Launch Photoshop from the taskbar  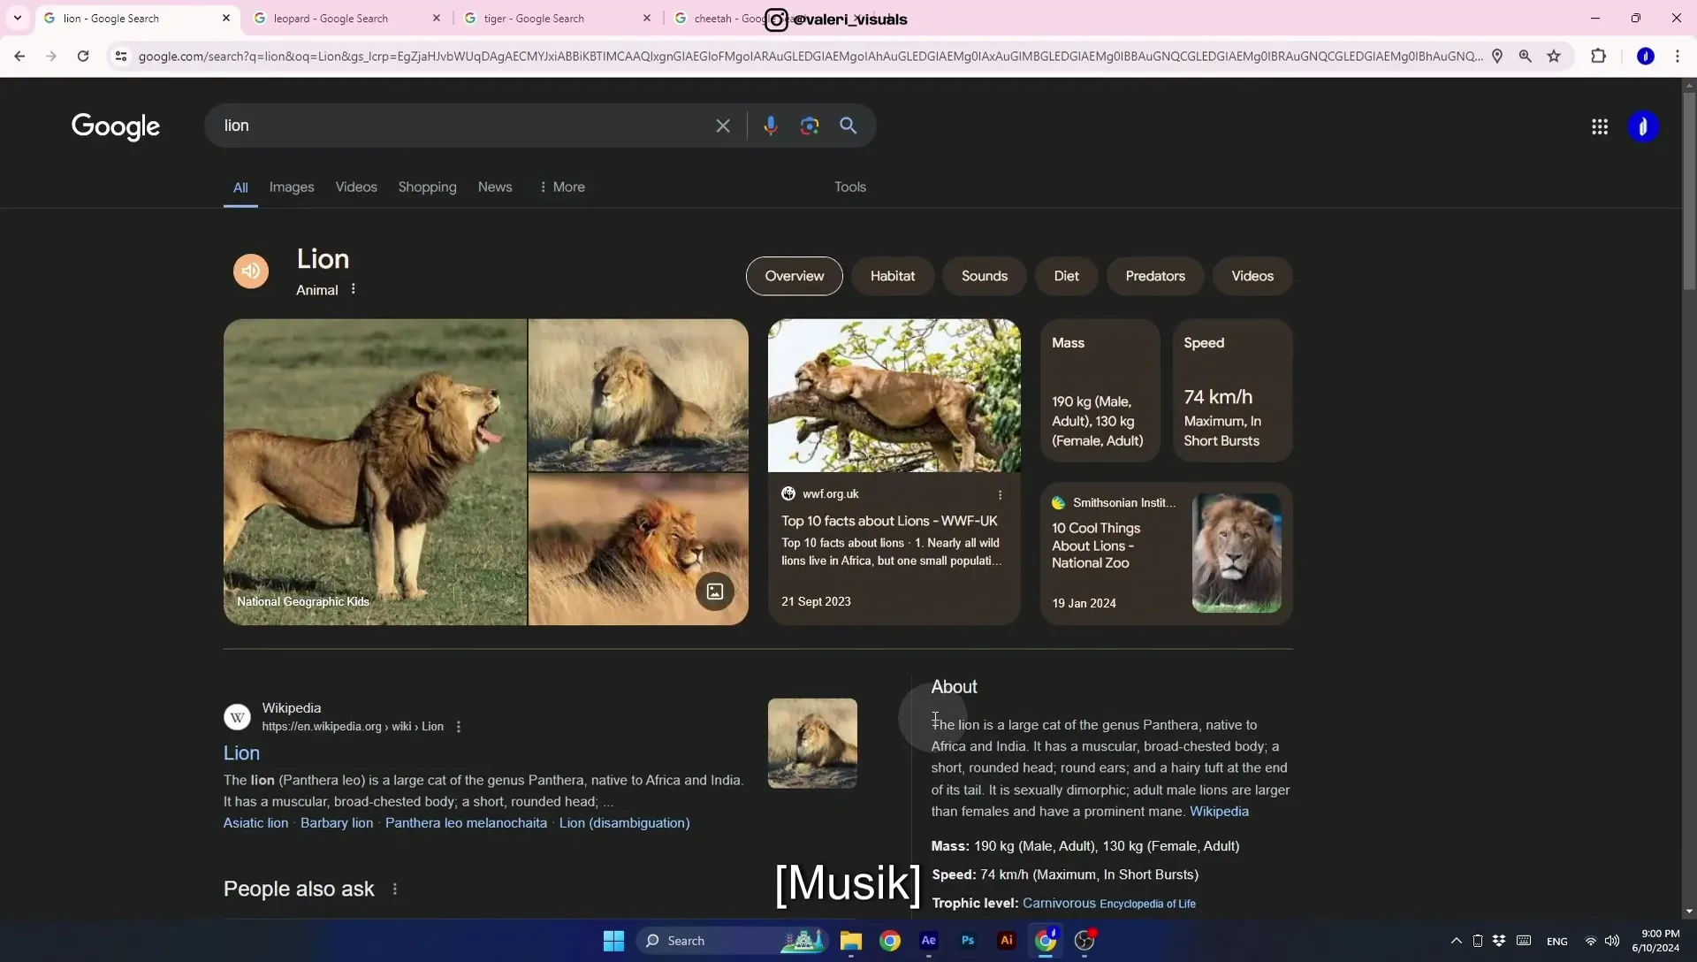pos(968,941)
